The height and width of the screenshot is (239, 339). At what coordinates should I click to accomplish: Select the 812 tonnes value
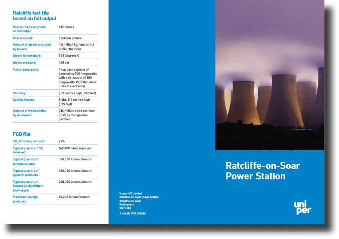(x=68, y=27)
